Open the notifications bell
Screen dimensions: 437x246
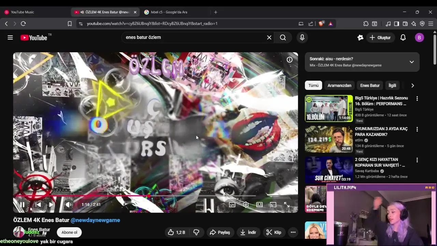(403, 38)
